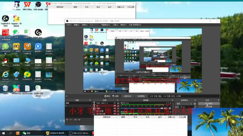Click the source text field containing 小牙 羊驼
This screenshot has height=136, width=243.
184,96
